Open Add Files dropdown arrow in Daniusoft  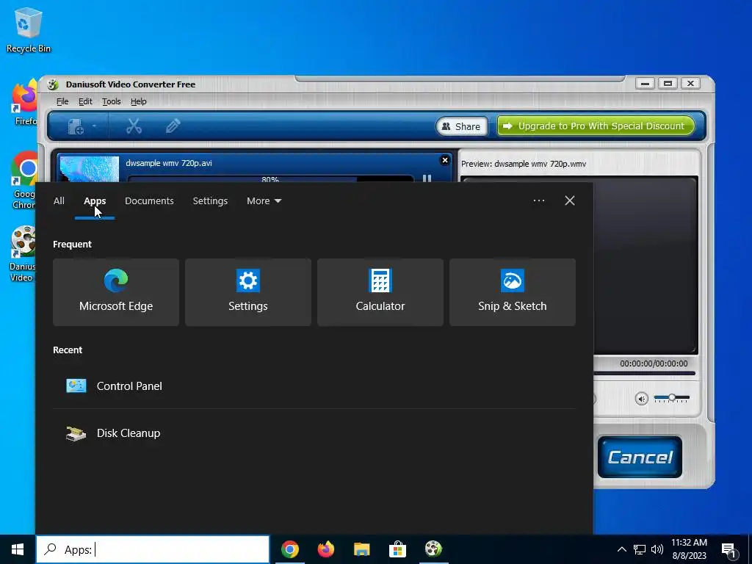95,126
